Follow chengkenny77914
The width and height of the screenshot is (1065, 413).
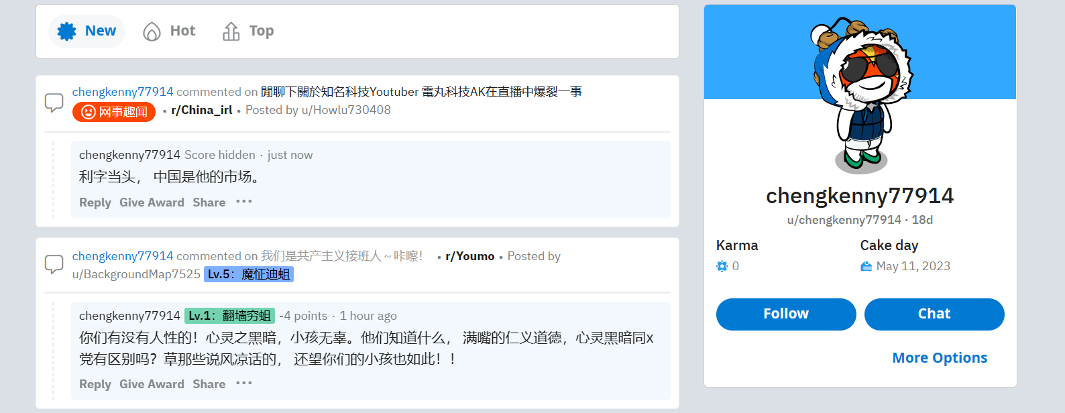786,314
